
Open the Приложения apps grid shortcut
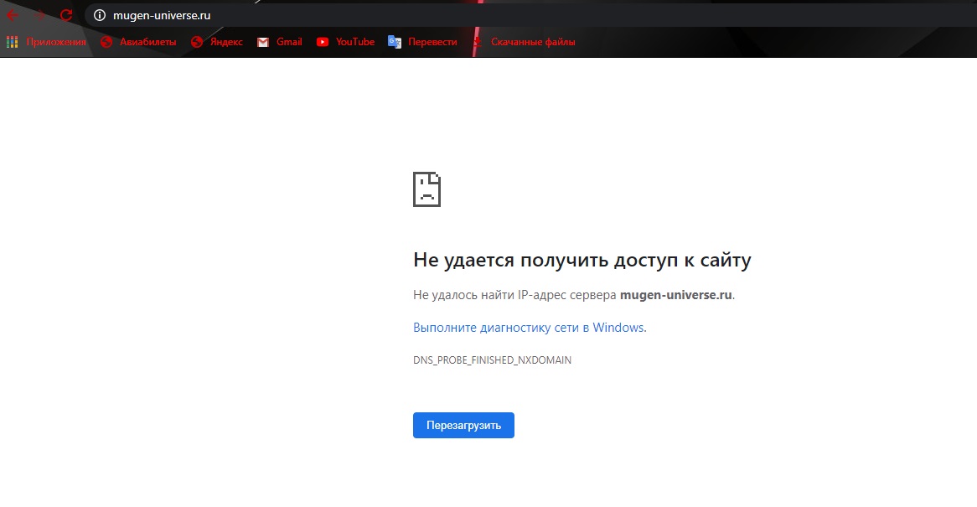tap(46, 42)
